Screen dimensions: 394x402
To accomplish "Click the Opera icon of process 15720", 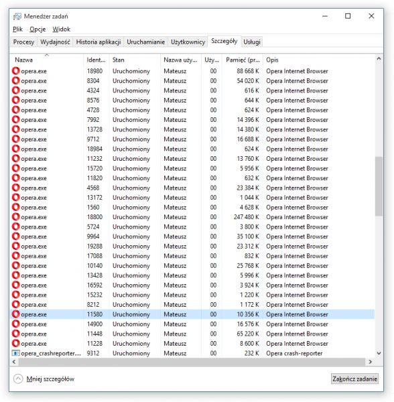I will (x=16, y=168).
